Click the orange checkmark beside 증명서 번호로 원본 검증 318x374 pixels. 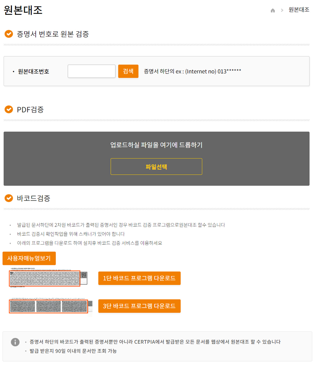click(x=9, y=34)
